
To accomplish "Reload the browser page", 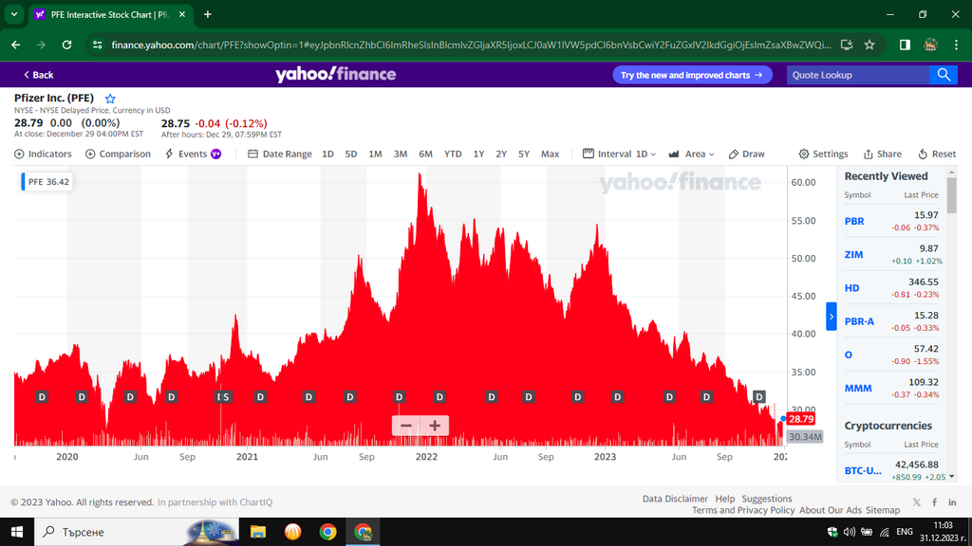I will click(x=66, y=45).
